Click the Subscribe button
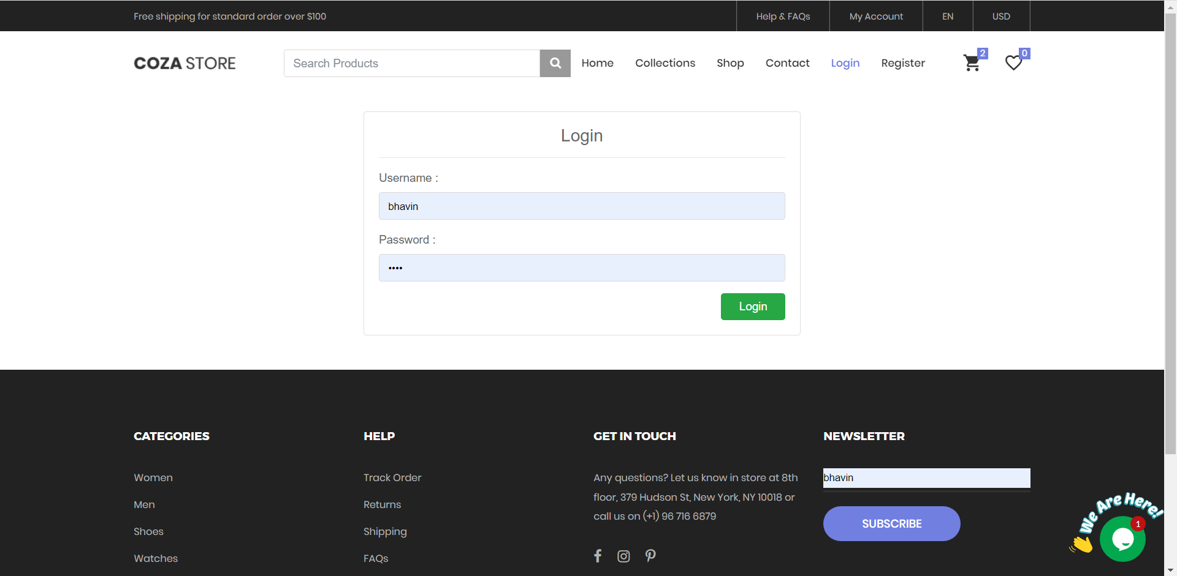Screen dimensions: 1177x576 891,523
